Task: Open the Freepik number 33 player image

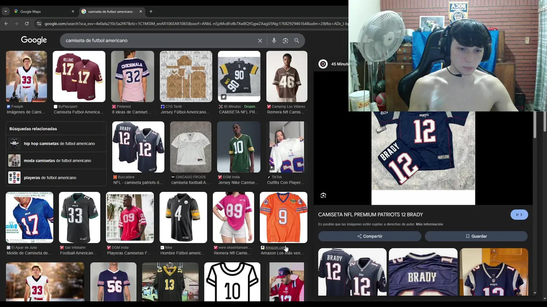Action: click(26, 77)
